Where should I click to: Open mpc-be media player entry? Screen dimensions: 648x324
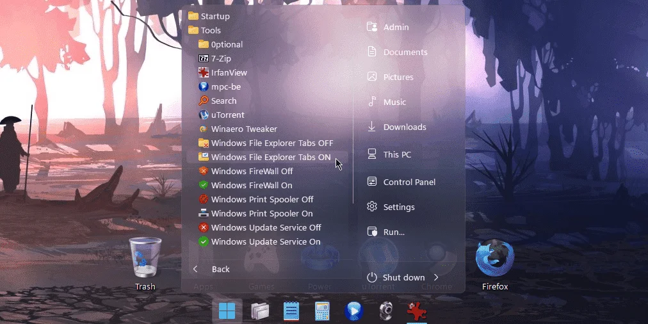[220, 87]
